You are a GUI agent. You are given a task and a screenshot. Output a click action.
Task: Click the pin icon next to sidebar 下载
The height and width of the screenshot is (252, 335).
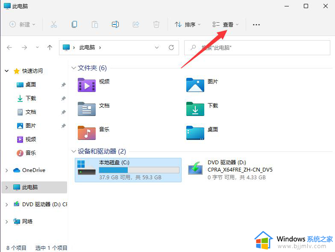click(x=63, y=98)
